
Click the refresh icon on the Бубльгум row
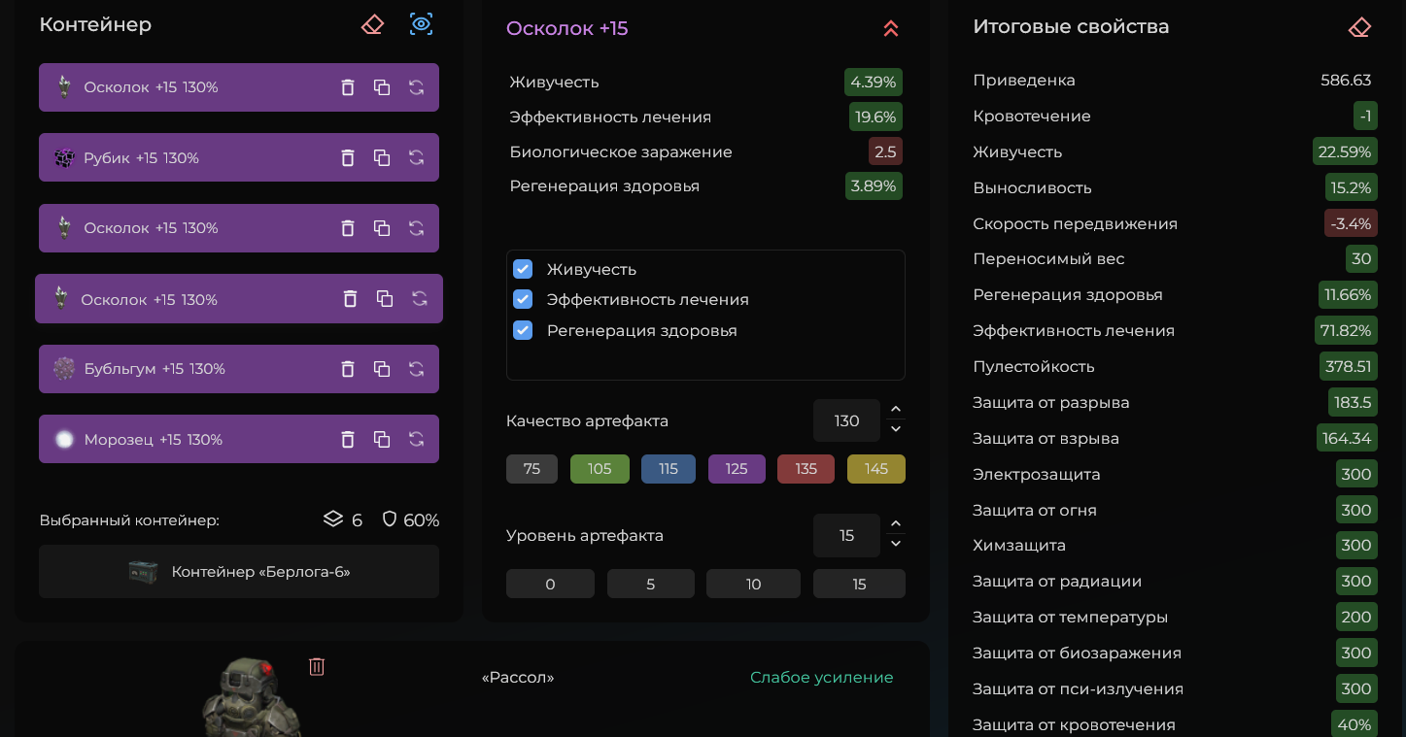(x=416, y=369)
